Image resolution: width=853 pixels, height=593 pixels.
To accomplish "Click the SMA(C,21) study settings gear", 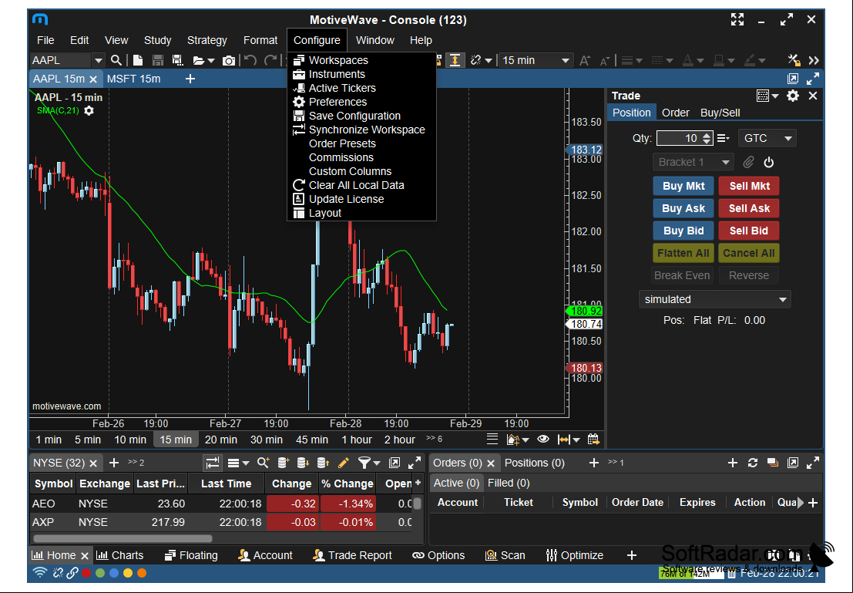I will [x=89, y=110].
